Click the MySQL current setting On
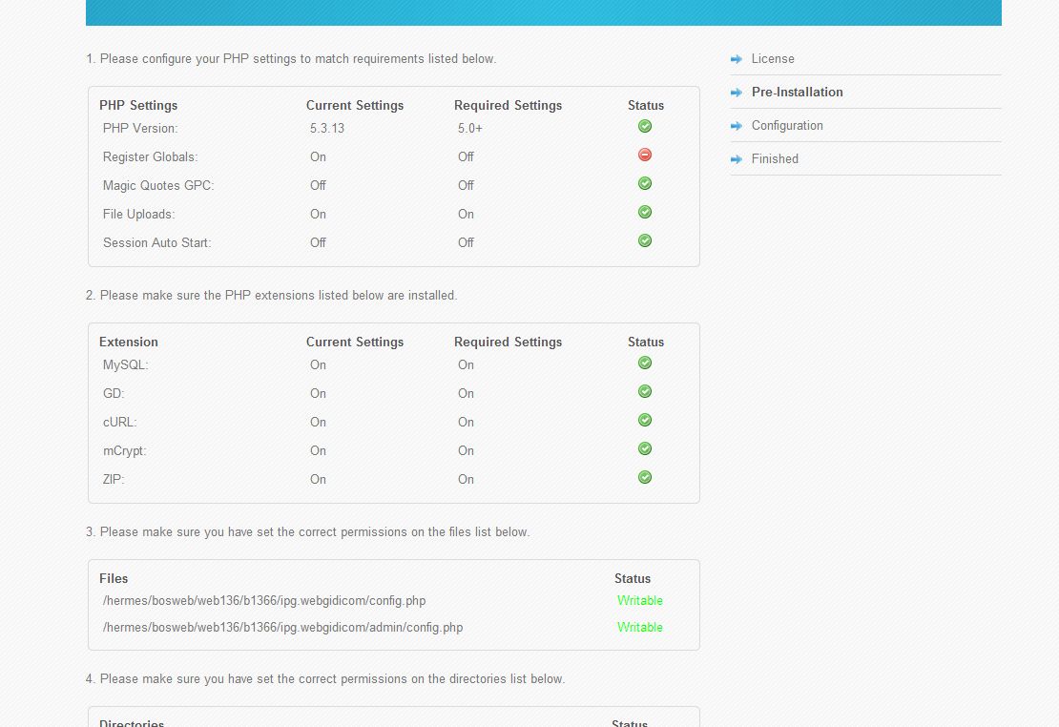 (318, 364)
